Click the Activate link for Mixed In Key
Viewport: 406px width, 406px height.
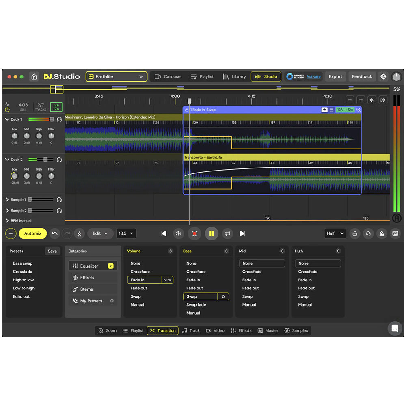pos(313,76)
